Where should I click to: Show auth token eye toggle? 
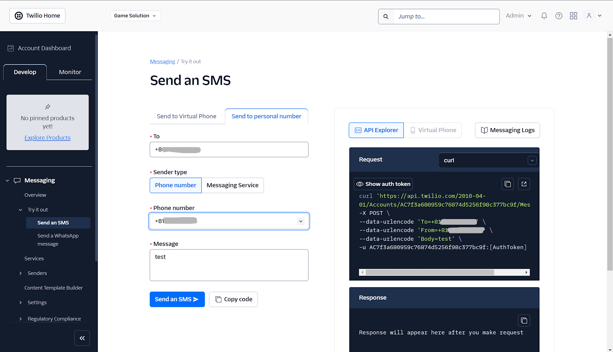[x=383, y=184]
